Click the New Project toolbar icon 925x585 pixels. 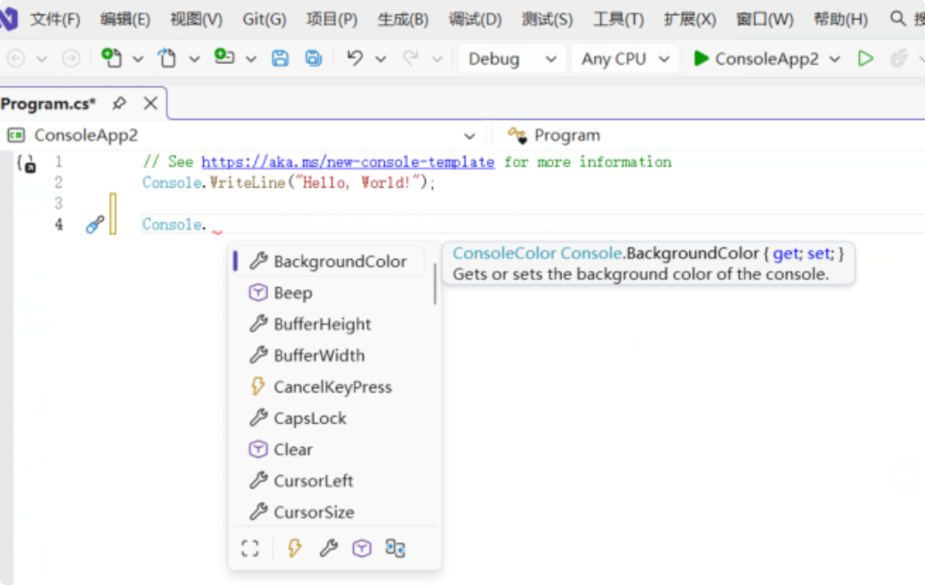tap(111, 58)
